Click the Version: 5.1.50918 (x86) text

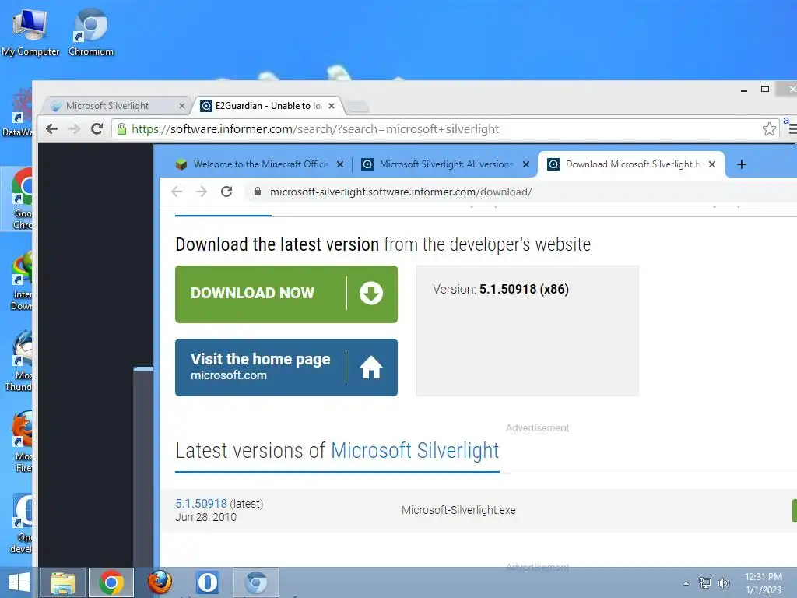500,289
